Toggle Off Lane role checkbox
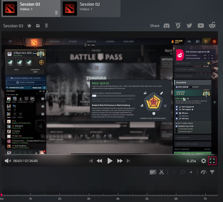The image size is (223, 202). pyautogui.click(x=177, y=113)
